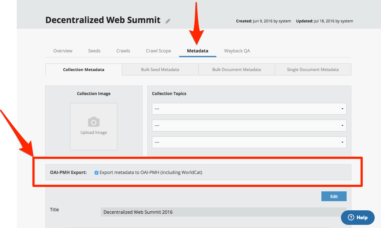The width and height of the screenshot is (381, 228).
Task: Select the Collection Metadata sub-tab
Action: coord(84,69)
